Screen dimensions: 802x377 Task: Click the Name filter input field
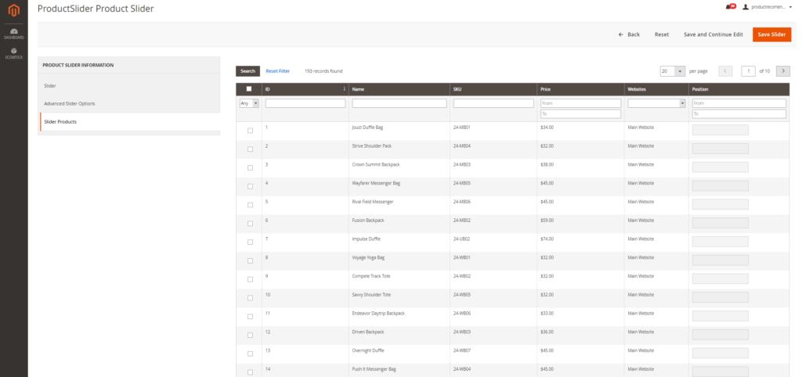[399, 103]
